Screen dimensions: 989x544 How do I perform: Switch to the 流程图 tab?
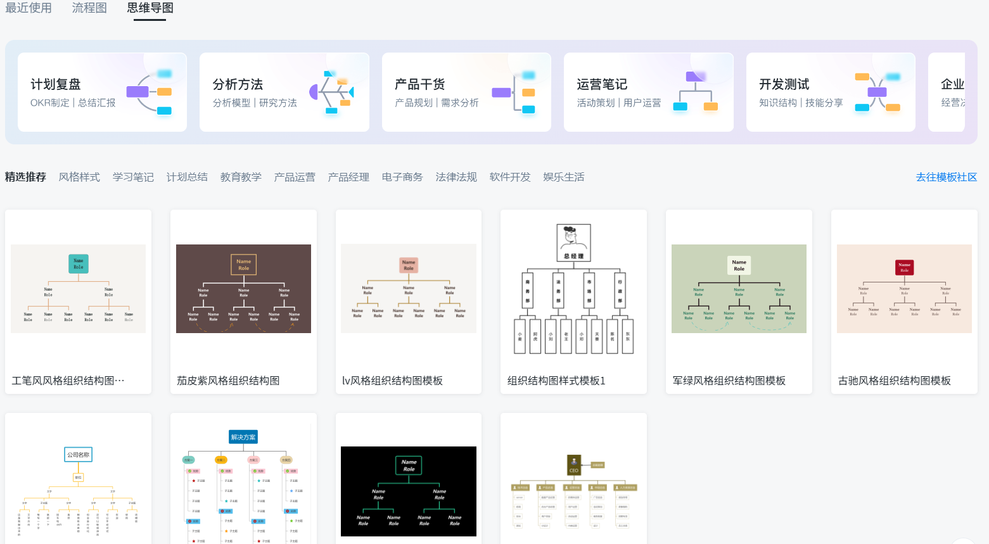tap(89, 8)
